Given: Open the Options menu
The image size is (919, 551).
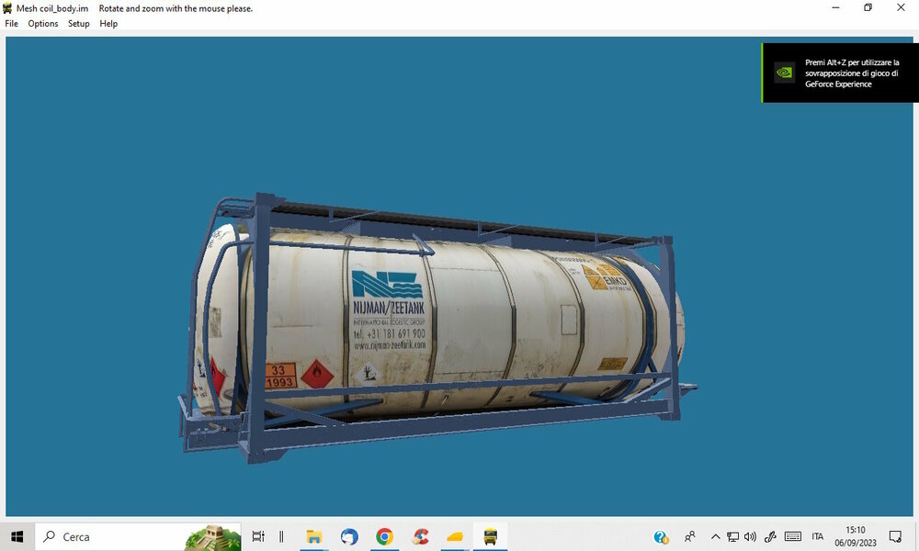Looking at the screenshot, I should click(x=43, y=24).
